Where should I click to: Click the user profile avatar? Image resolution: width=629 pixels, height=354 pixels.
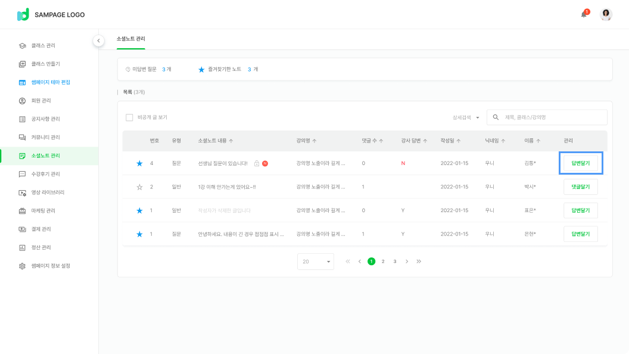point(606,14)
